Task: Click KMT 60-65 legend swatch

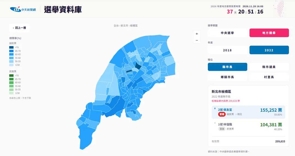Action: pos(11,54)
